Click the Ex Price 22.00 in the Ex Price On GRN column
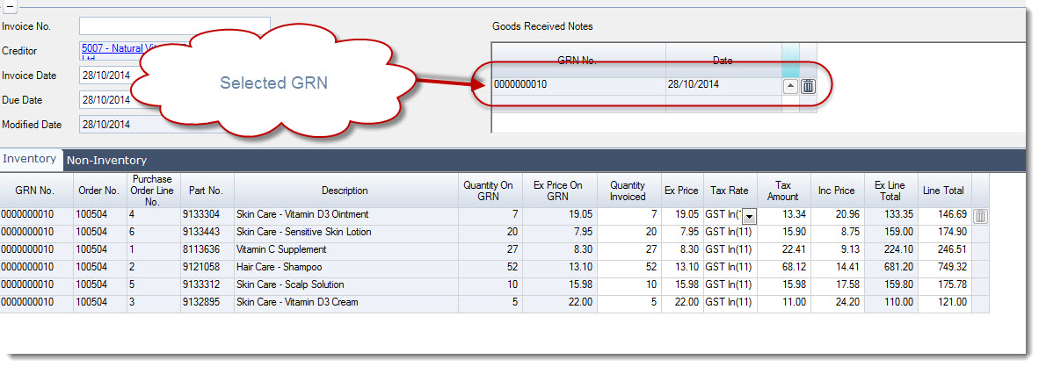The height and width of the screenshot is (367, 1039). [x=558, y=302]
